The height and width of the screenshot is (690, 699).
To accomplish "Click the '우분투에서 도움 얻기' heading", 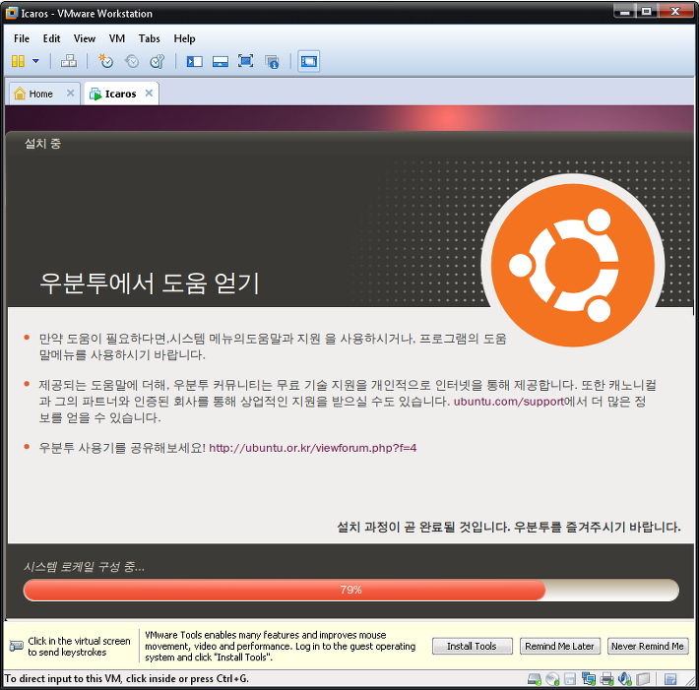I will pyautogui.click(x=150, y=283).
